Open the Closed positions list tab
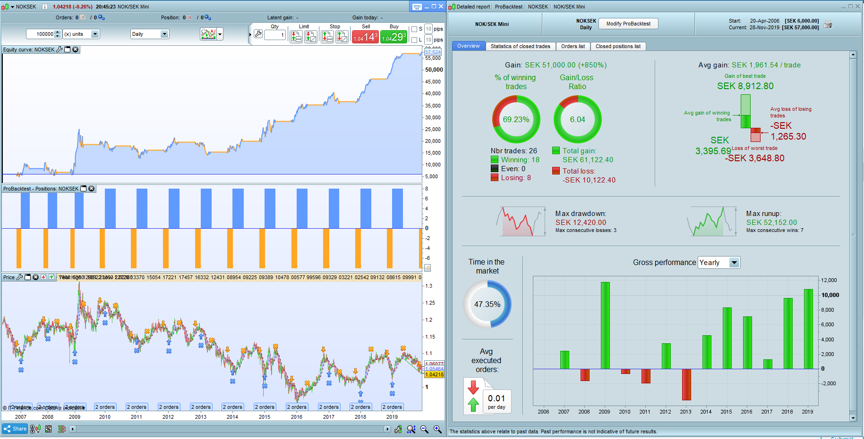Screen dimensions: 864x439 [618, 46]
